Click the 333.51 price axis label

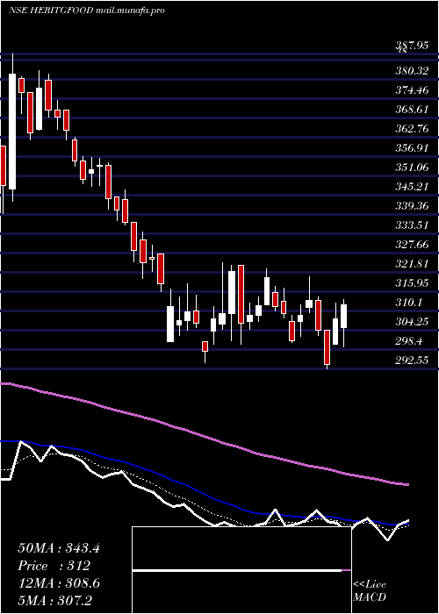click(x=412, y=225)
